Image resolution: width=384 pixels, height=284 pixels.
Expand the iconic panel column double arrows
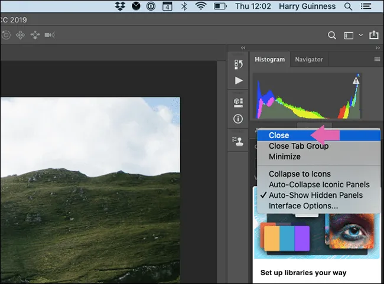click(x=243, y=48)
